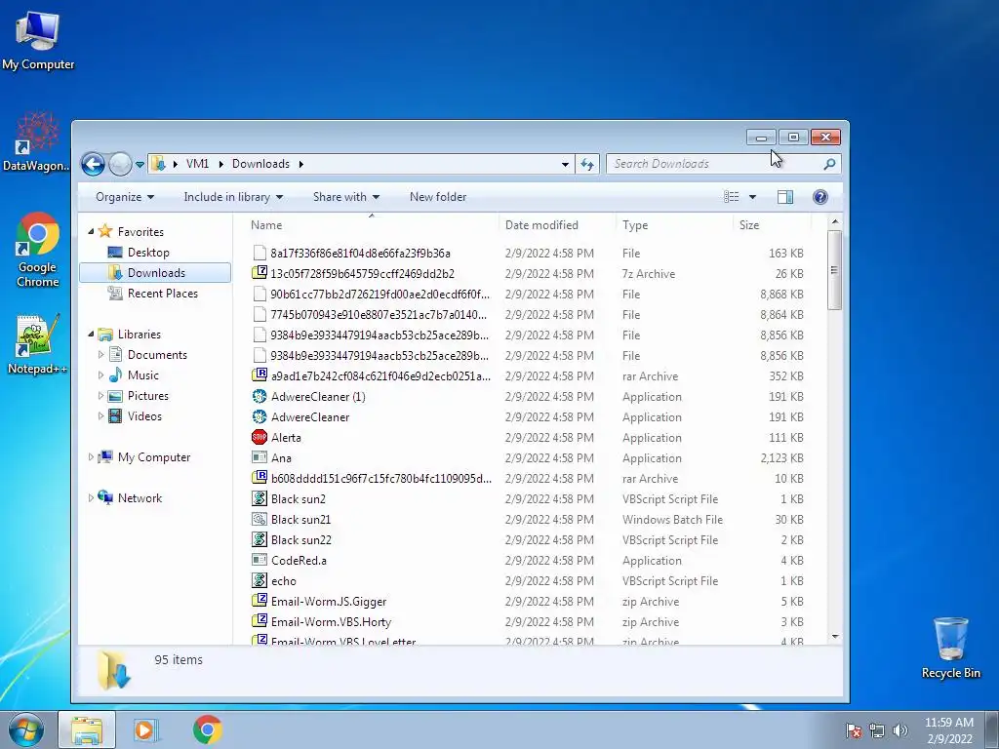This screenshot has width=999, height=749.
Task: Click Google Chrome on the taskbar
Action: tap(208, 729)
